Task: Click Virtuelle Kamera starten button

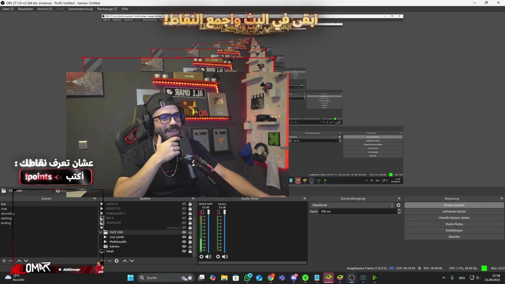Action: point(454,218)
